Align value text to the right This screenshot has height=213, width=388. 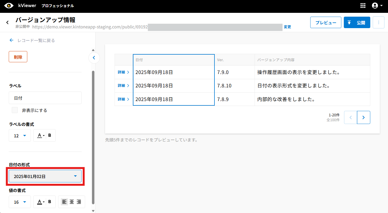pos(79,202)
